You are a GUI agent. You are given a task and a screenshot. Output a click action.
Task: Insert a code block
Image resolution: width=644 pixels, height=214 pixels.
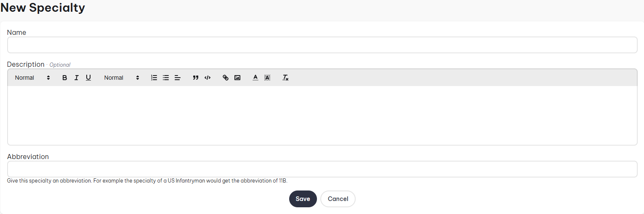click(207, 78)
